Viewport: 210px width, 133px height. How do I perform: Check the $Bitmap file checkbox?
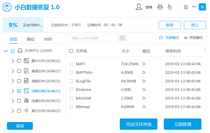coord(71,107)
